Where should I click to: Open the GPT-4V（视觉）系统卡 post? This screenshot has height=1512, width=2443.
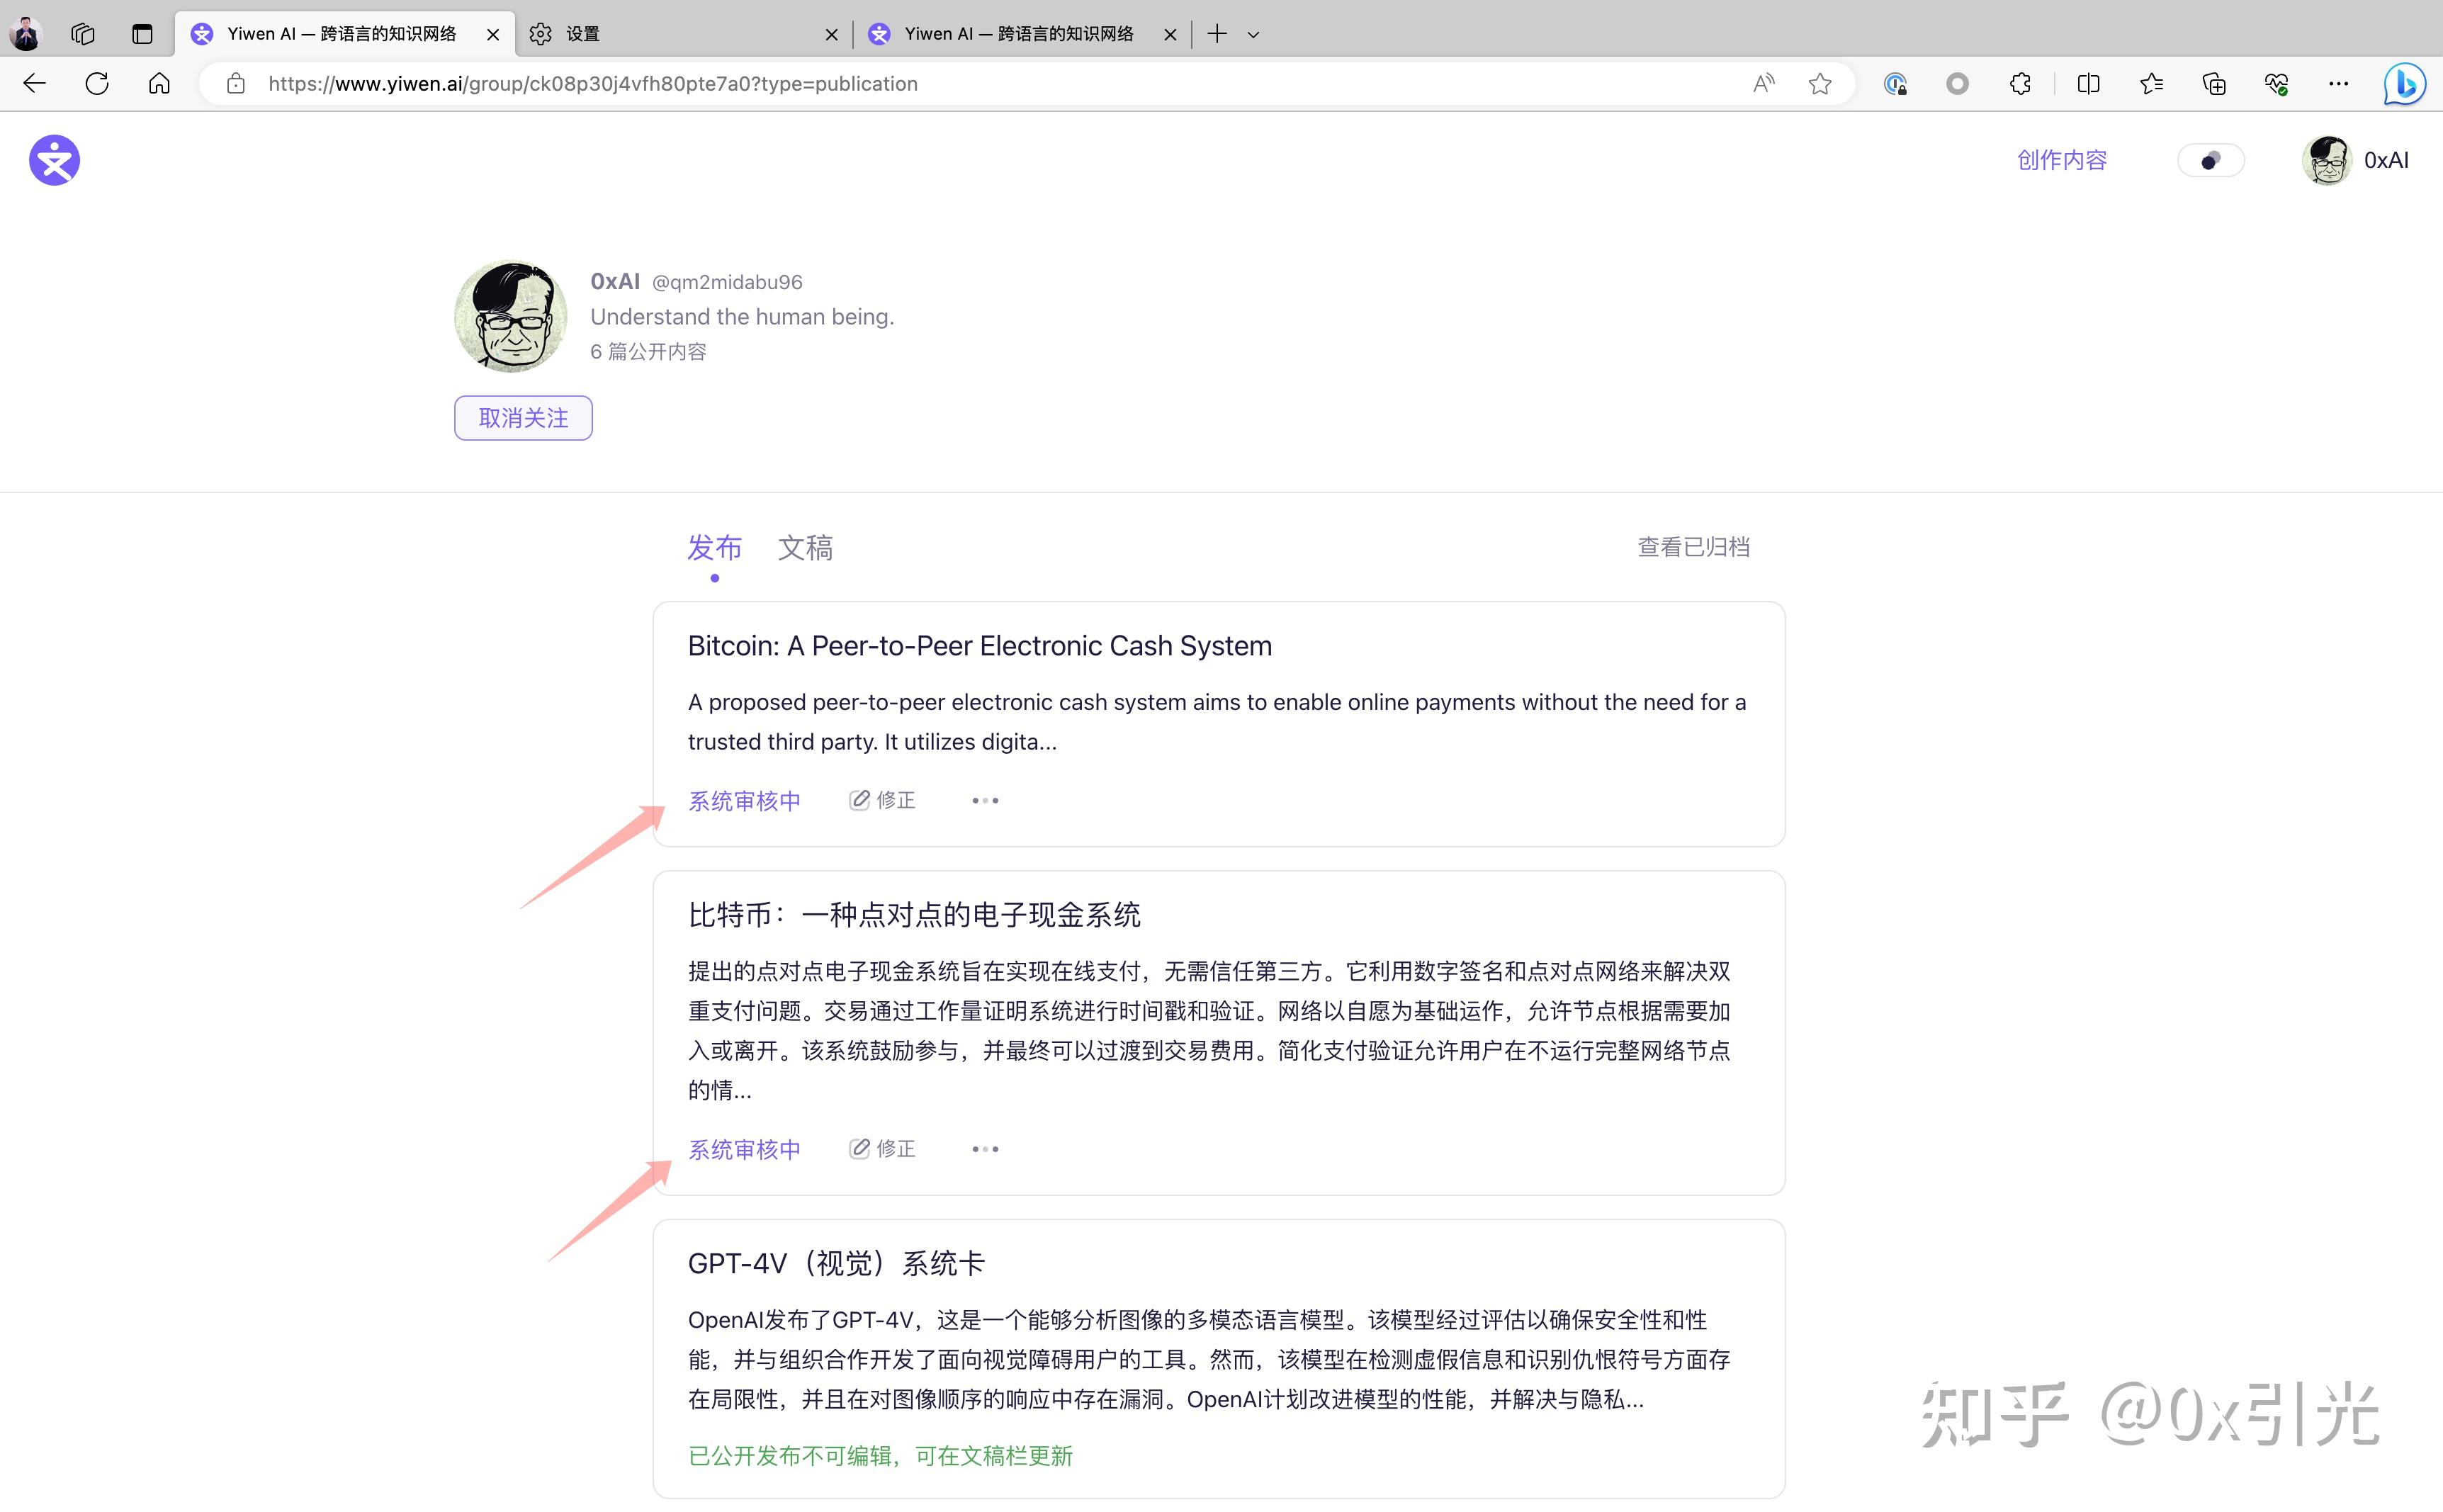[x=836, y=1263]
